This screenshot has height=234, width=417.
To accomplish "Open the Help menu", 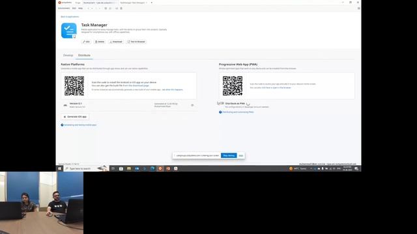I will click(x=80, y=8).
